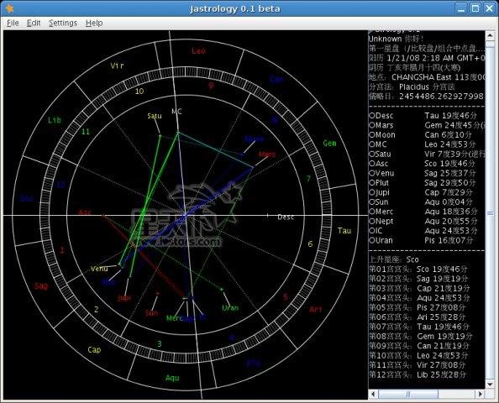Viewport: 499px width, 403px height.
Task: Click the house 02 cusp Sag 19度19分 row
Action: coord(418,279)
